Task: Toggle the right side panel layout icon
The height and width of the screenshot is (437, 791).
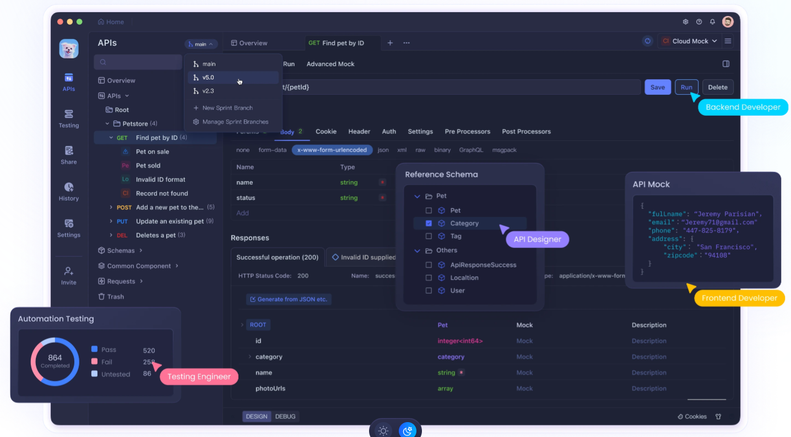Action: point(726,64)
